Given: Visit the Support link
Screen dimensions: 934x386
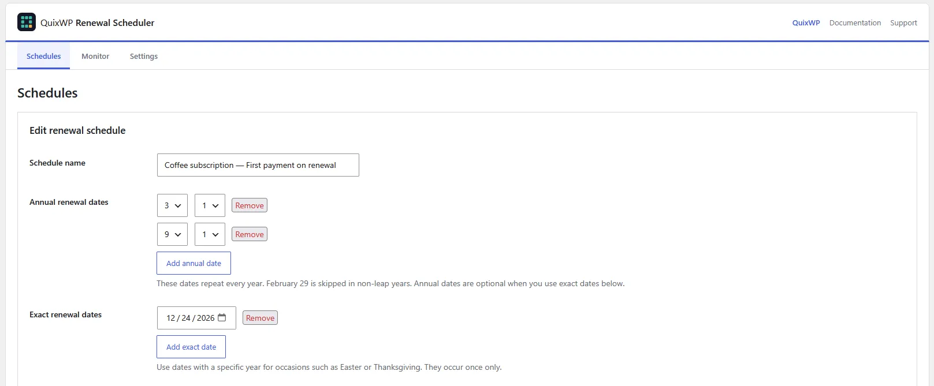Looking at the screenshot, I should [903, 23].
